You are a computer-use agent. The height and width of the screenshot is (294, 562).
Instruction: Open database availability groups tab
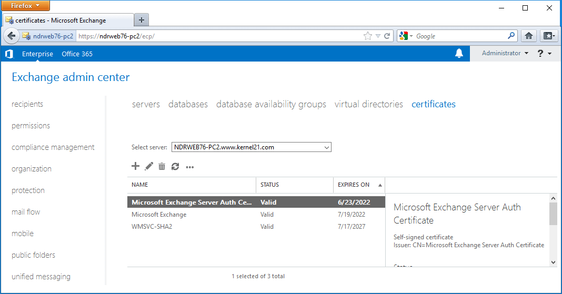(x=272, y=104)
